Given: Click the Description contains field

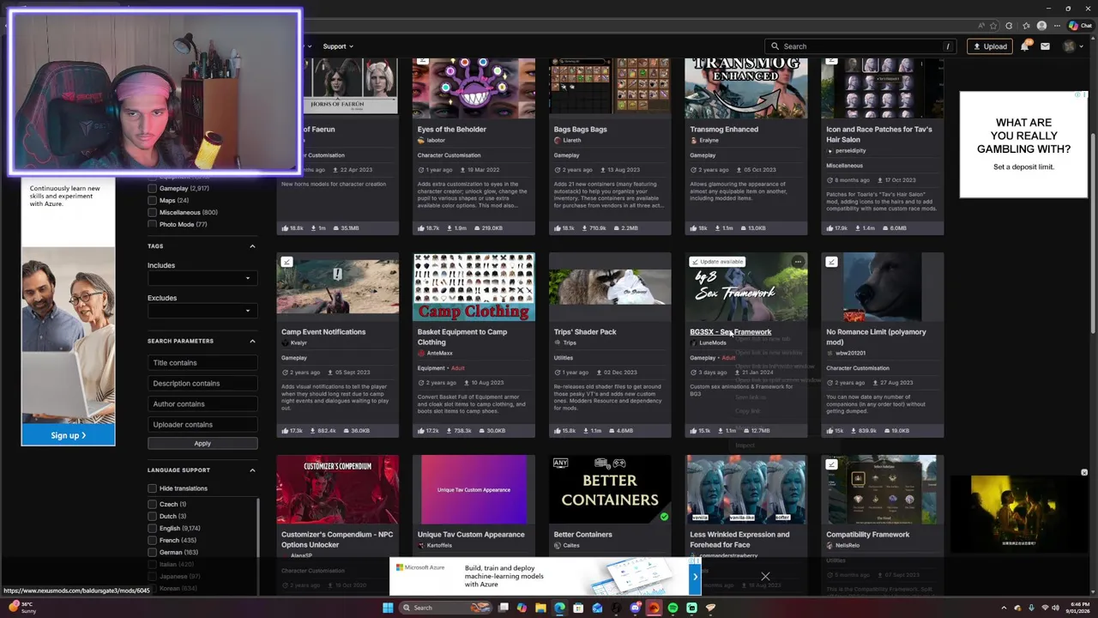Looking at the screenshot, I should 202,384.
